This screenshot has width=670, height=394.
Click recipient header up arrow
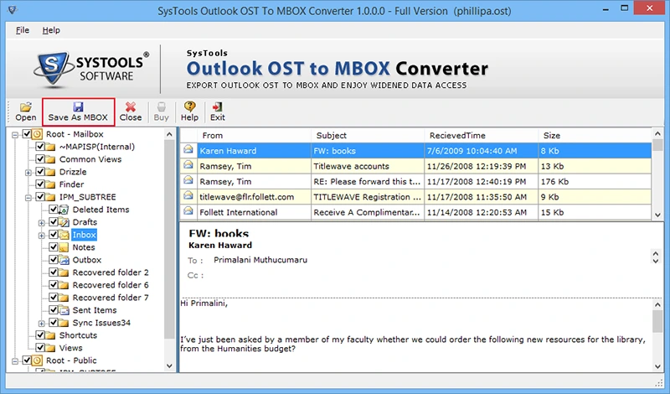pyautogui.click(x=656, y=254)
